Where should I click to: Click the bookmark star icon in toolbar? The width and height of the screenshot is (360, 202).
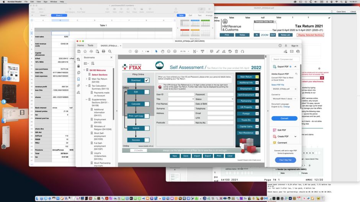point(85,51)
